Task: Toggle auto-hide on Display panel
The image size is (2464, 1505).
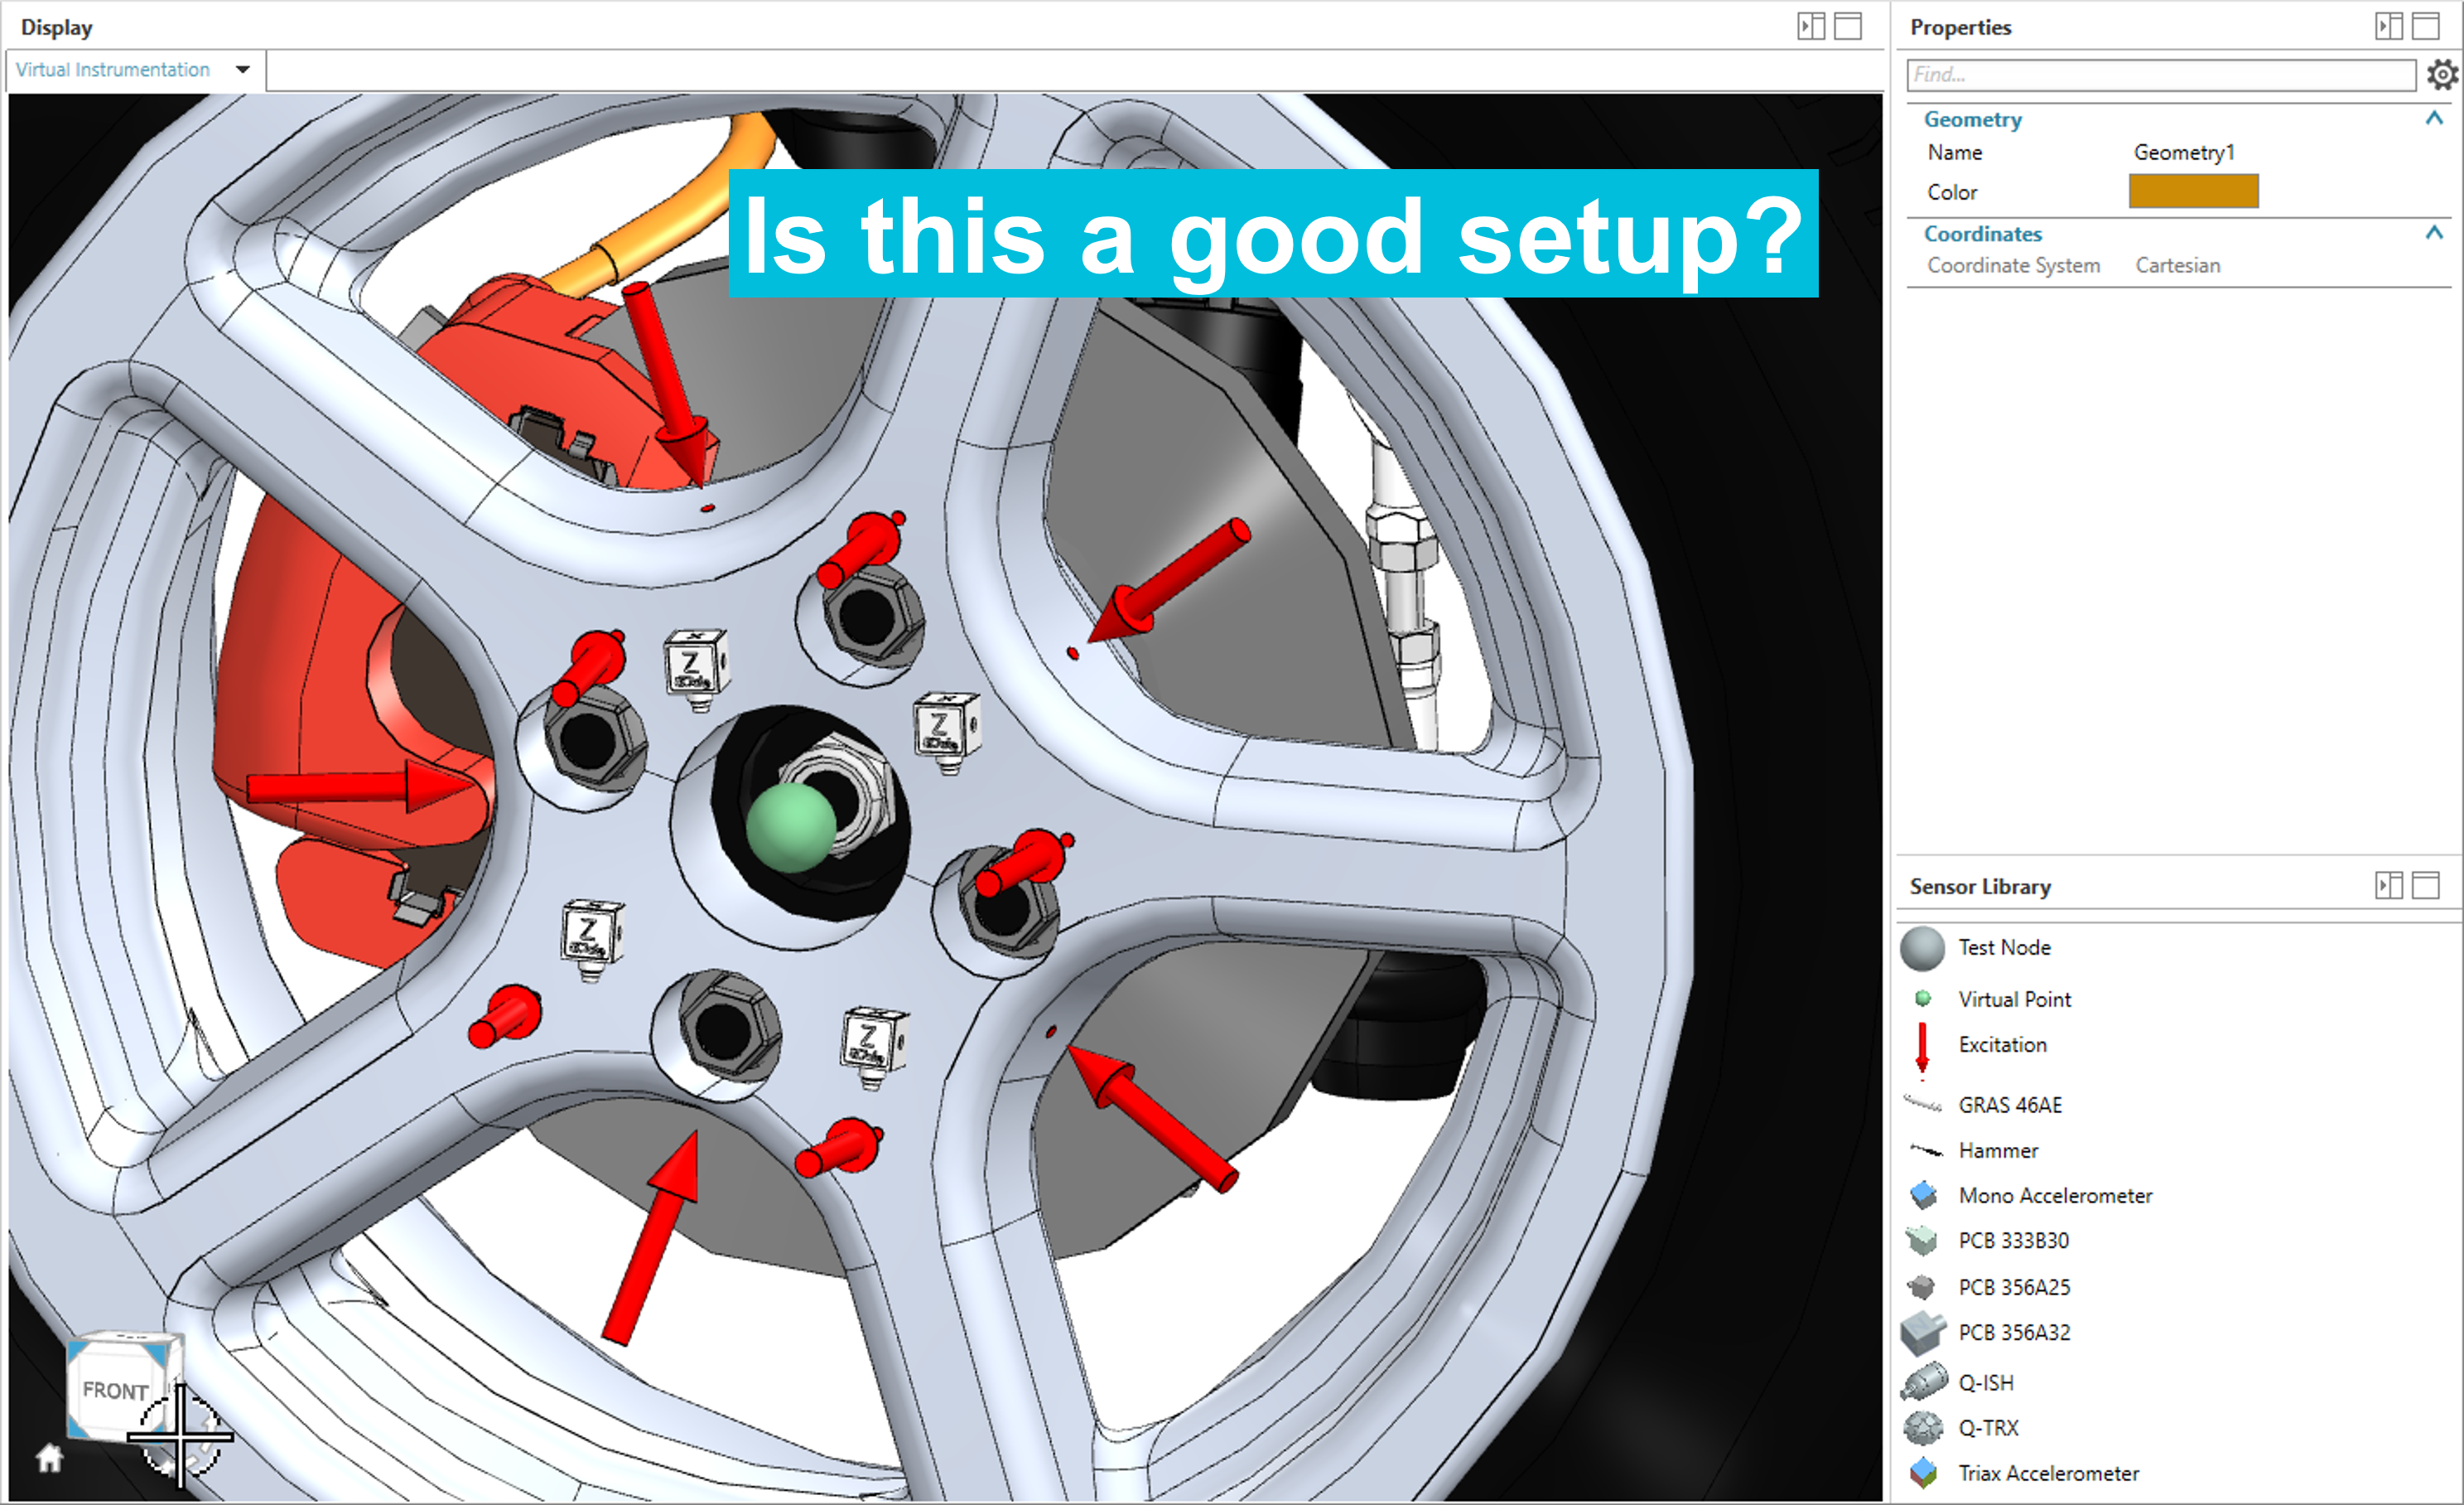Action: (x=1811, y=27)
